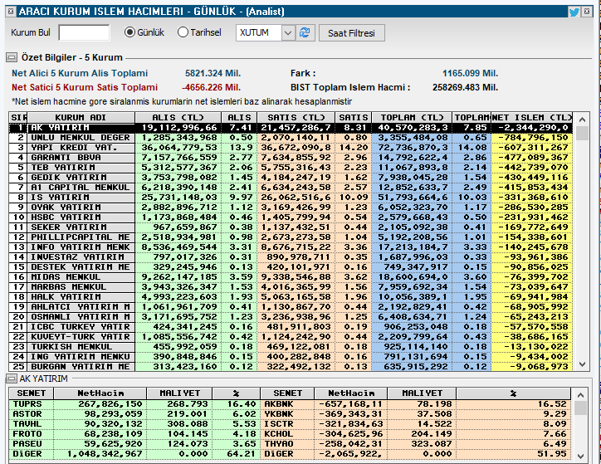Close the Araci Kurum window
Image resolution: width=601 pixels, height=464 pixels.
587,12
